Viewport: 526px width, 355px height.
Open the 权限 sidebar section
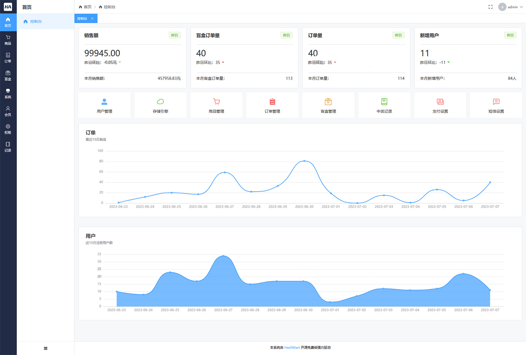click(8, 129)
